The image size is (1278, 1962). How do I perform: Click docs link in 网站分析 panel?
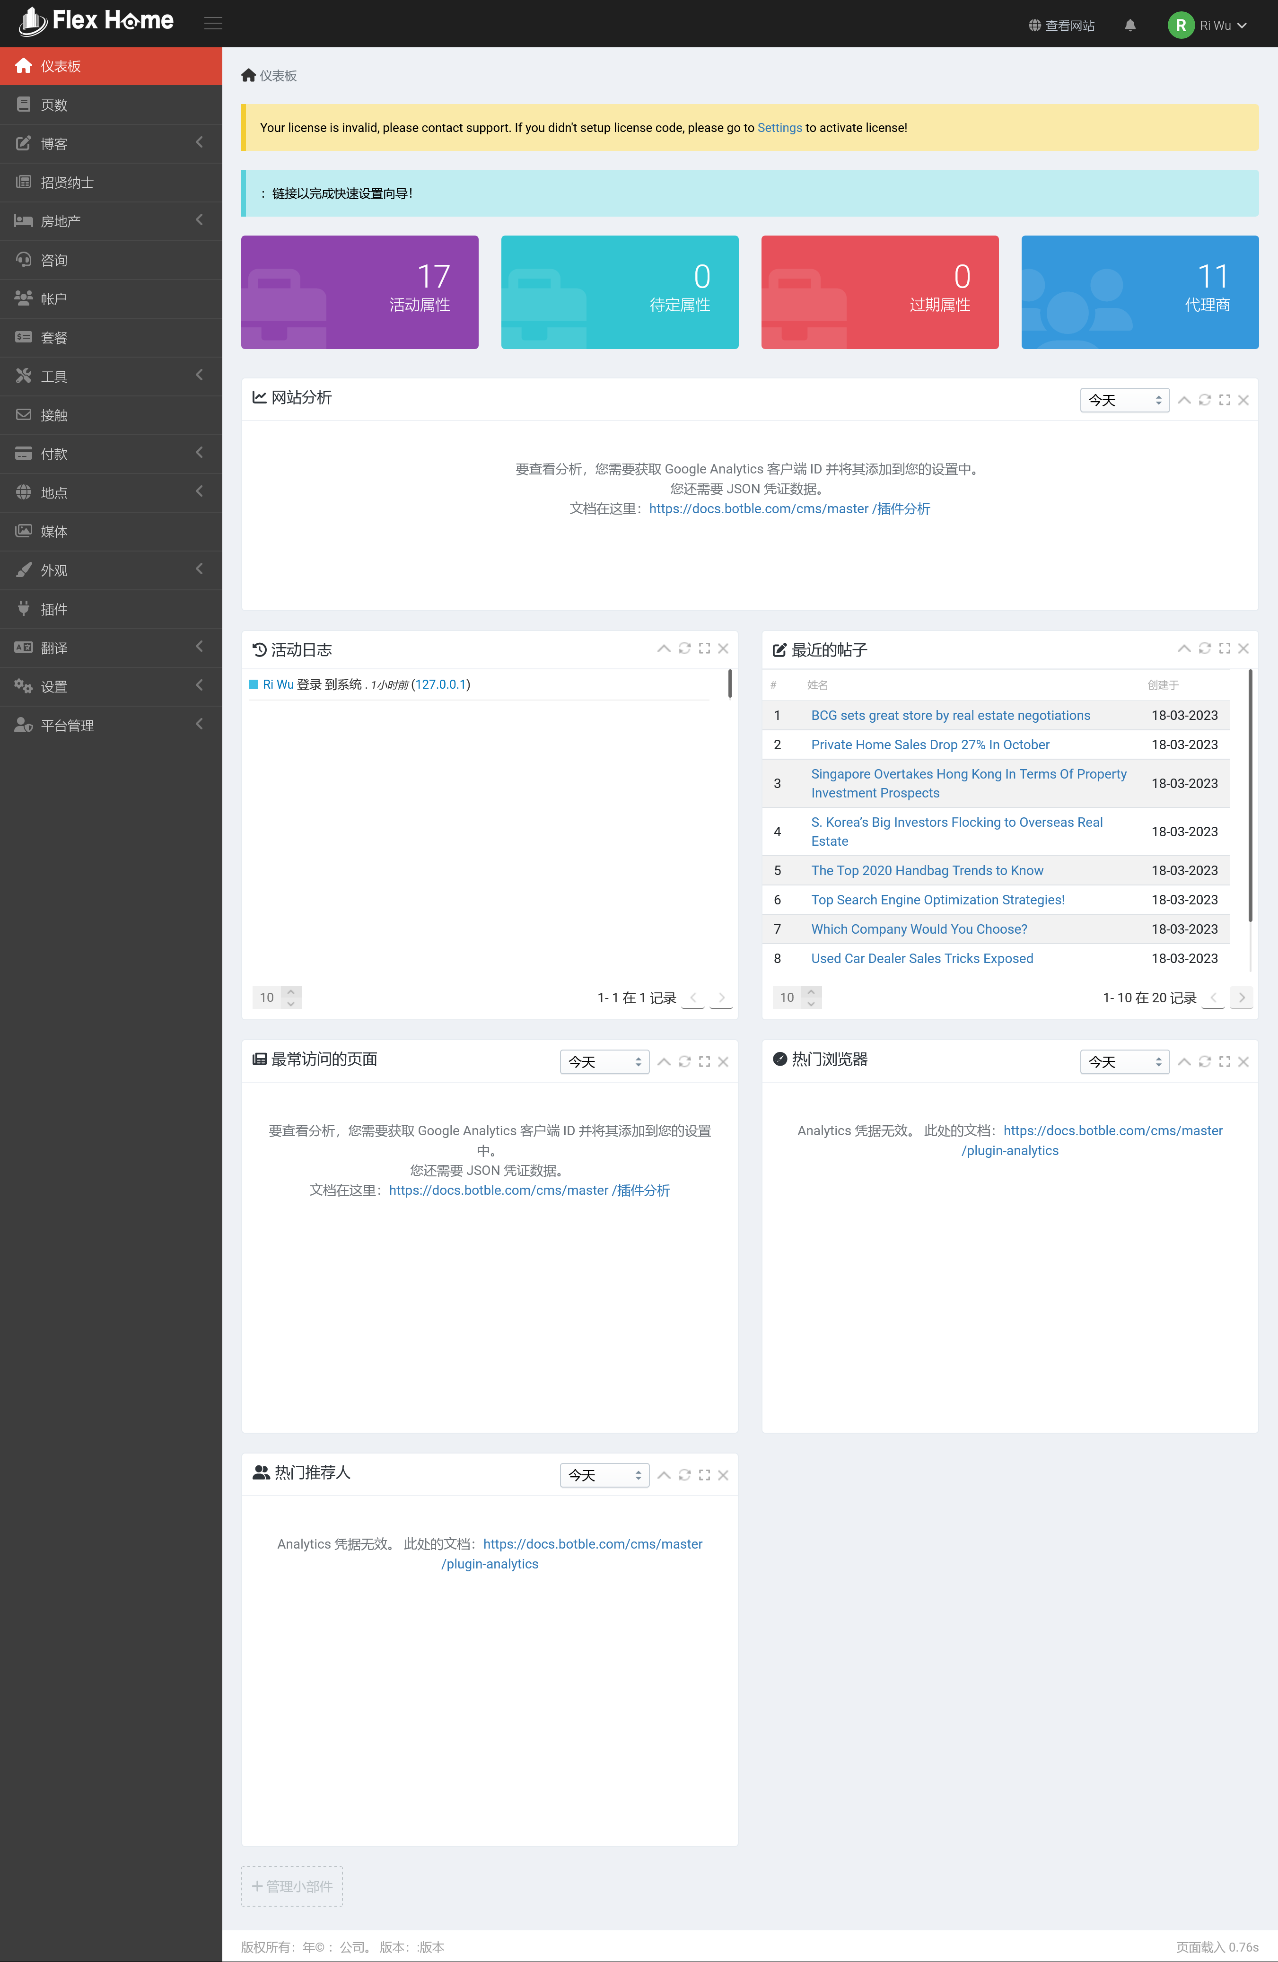point(789,508)
